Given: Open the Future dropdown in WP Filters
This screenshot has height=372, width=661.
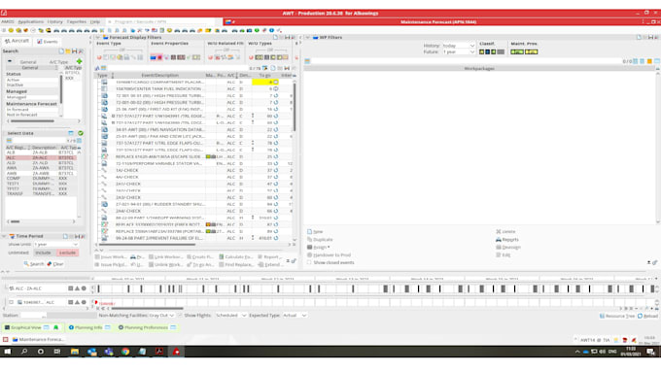Looking at the screenshot, I should tap(459, 51).
